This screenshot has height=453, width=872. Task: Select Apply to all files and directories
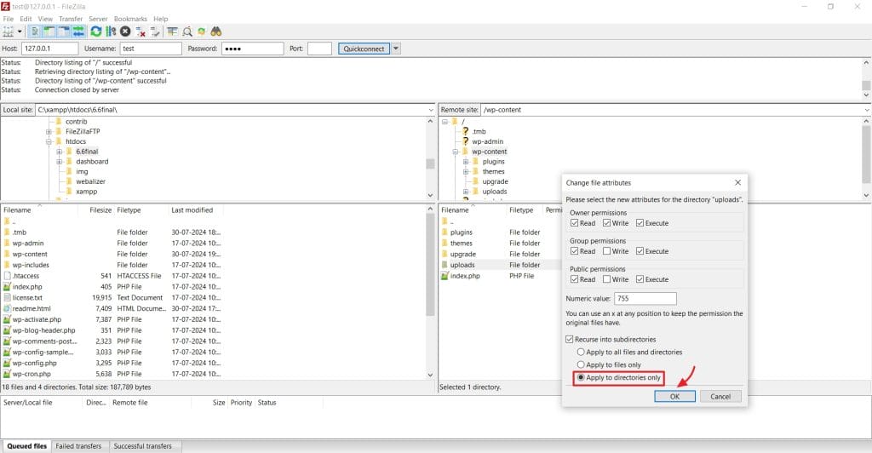point(581,352)
